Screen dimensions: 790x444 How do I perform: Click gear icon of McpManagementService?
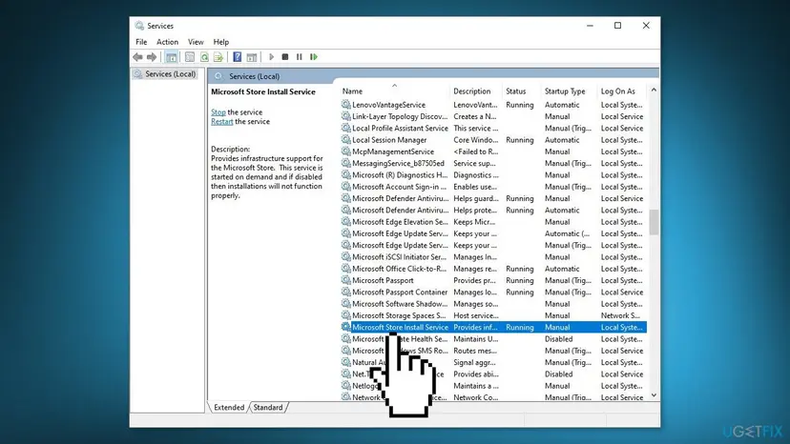tap(345, 151)
